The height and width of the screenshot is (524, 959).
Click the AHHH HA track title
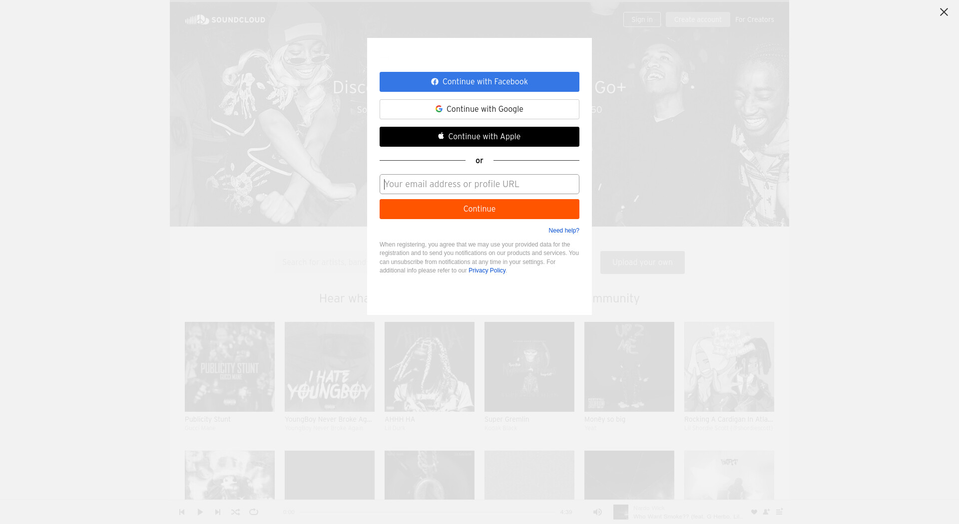point(400,420)
